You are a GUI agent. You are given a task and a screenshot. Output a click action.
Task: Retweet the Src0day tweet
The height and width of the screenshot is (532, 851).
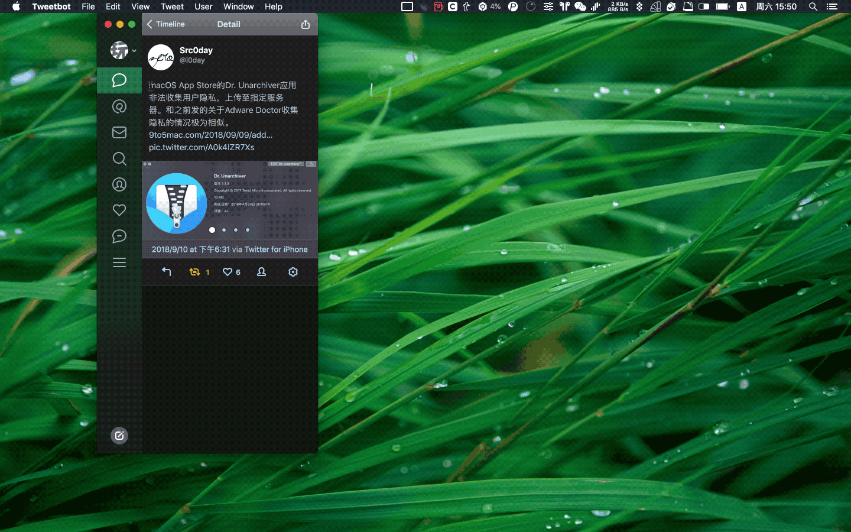tap(194, 272)
